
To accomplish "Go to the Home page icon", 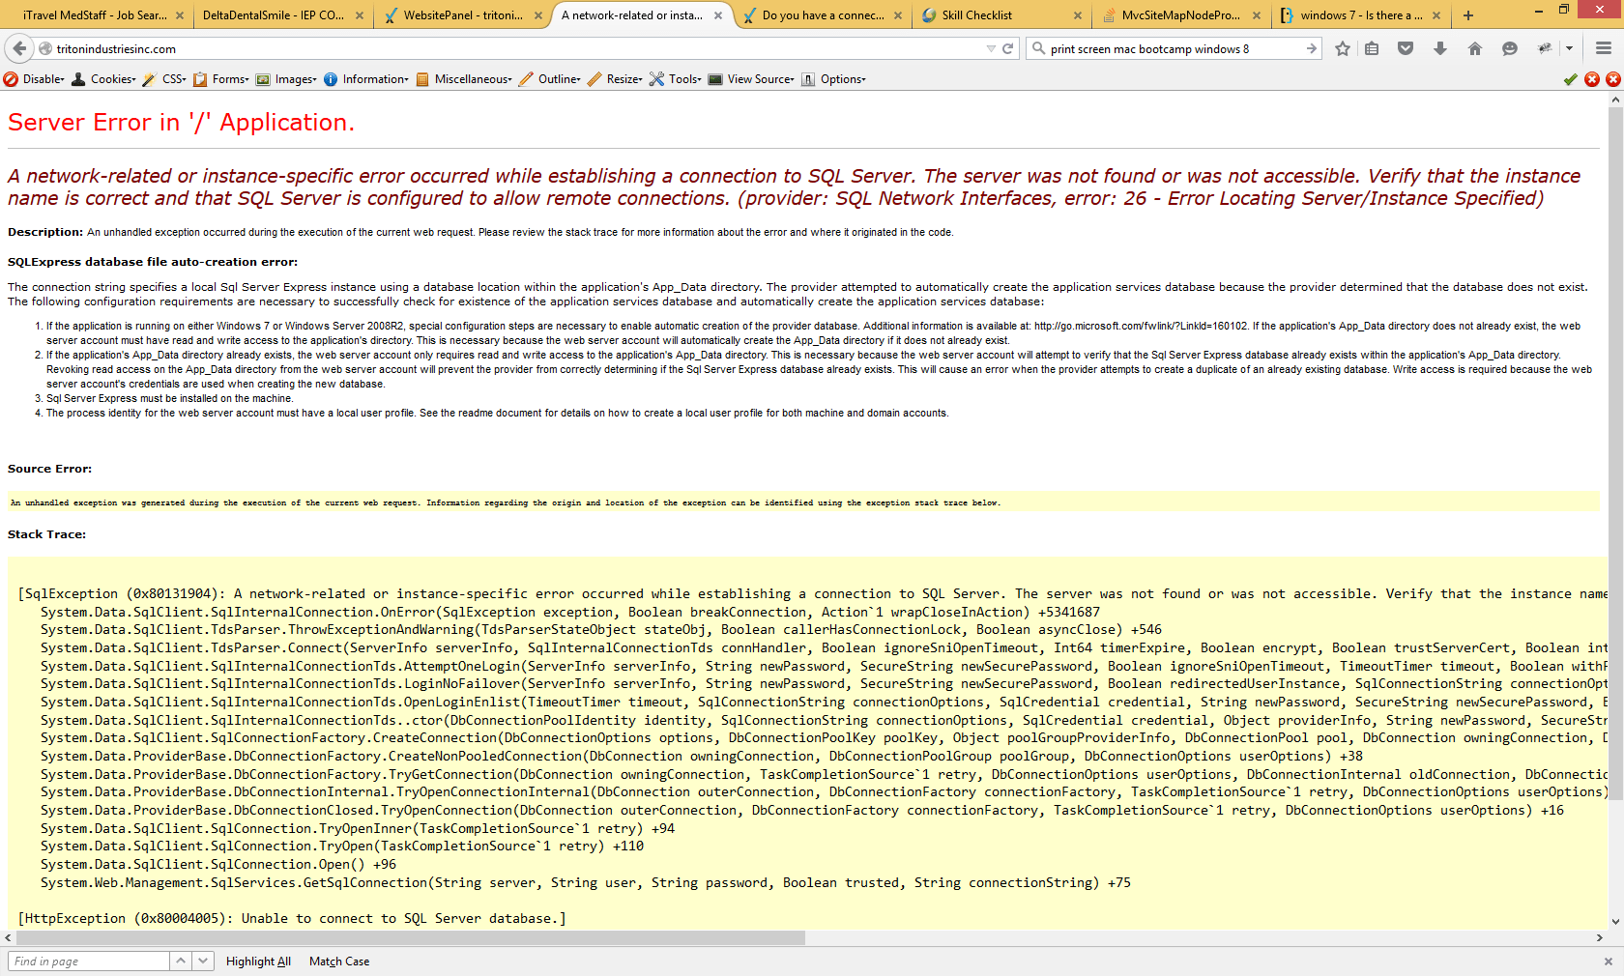I will 1475,48.
